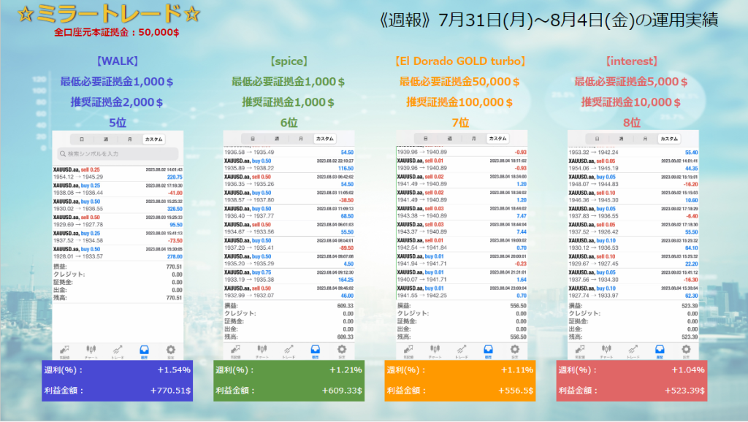The height and width of the screenshot is (422, 748).
Task: Click spice profit amount +609.33$
Action: pyautogui.click(x=342, y=391)
